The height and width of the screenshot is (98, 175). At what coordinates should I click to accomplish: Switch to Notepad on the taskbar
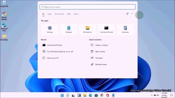coord(113,95)
